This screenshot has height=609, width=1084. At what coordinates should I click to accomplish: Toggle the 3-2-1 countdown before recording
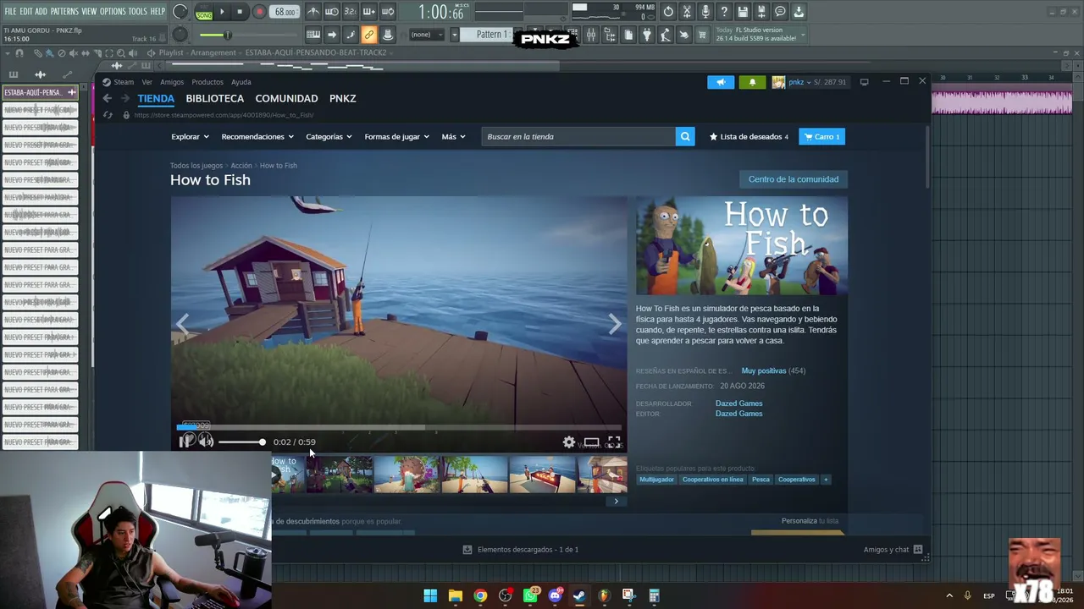(x=351, y=12)
